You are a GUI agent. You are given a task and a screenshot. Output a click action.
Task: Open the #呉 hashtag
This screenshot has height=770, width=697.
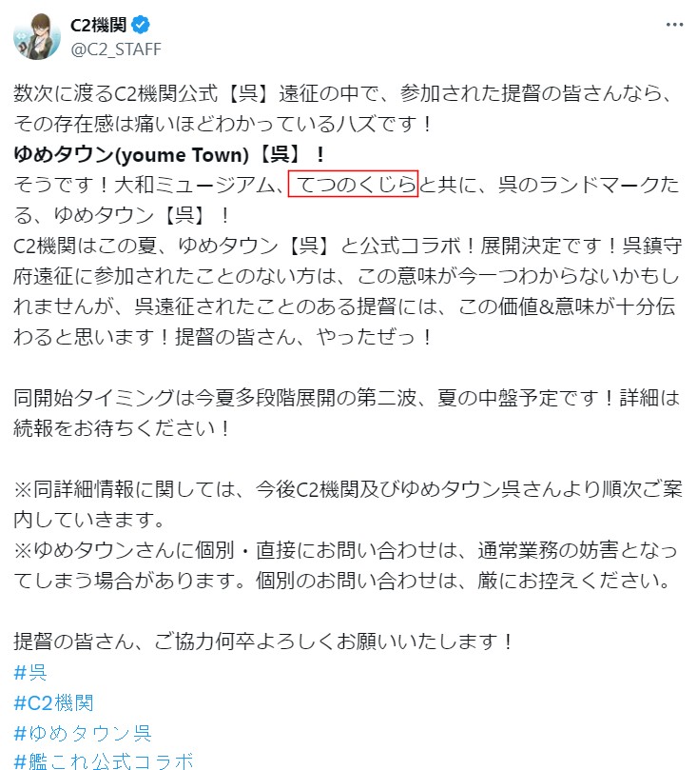coord(30,672)
